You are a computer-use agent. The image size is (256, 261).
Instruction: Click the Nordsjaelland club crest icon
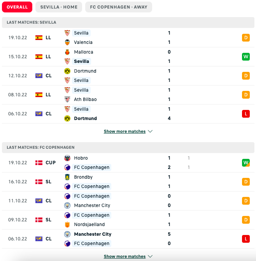(x=67, y=224)
